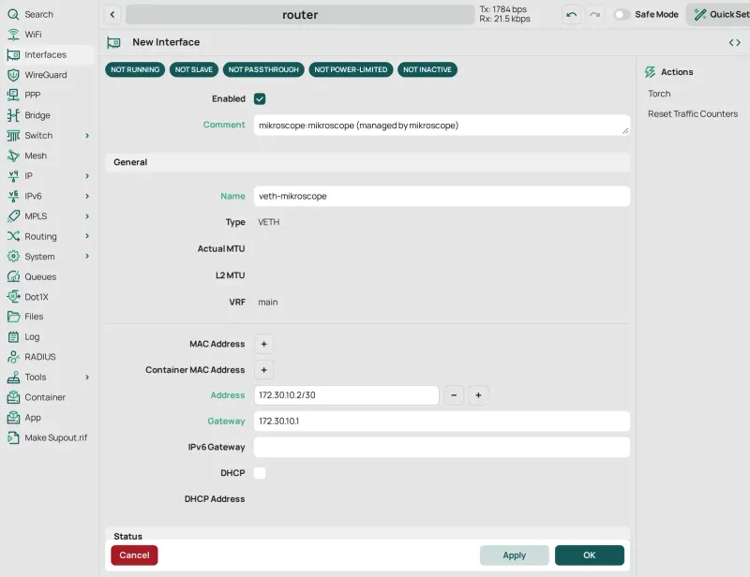Click the IP icon in sidebar
Viewport: 750px width, 577px height.
pos(13,176)
